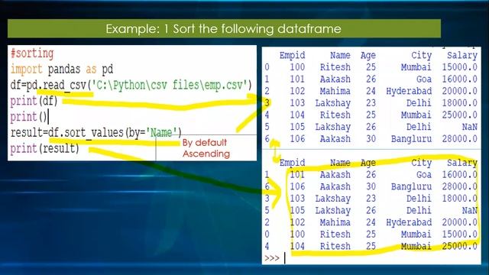The image size is (489, 275).
Task: Click 'Goa' in the sorted output table
Action: (424, 175)
